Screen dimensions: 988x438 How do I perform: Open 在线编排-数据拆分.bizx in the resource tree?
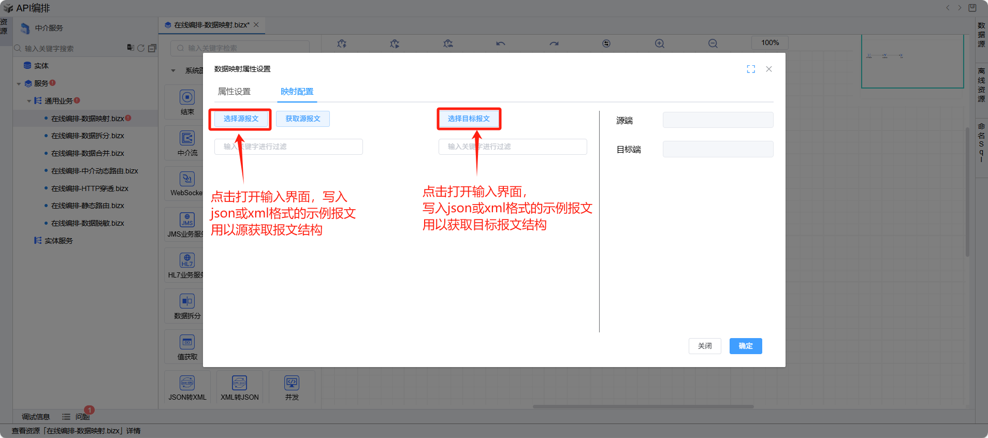click(x=88, y=136)
